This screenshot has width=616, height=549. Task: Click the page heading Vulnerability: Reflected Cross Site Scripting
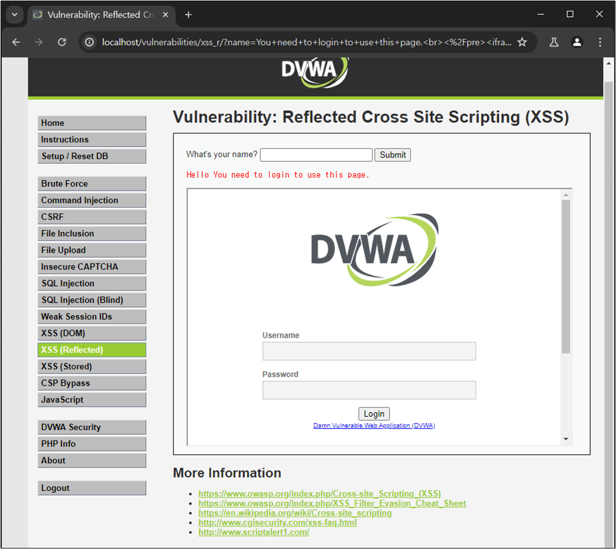pos(371,117)
